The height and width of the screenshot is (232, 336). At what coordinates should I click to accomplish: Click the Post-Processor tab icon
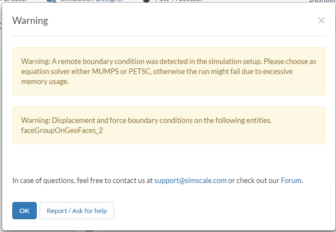coord(146,1)
